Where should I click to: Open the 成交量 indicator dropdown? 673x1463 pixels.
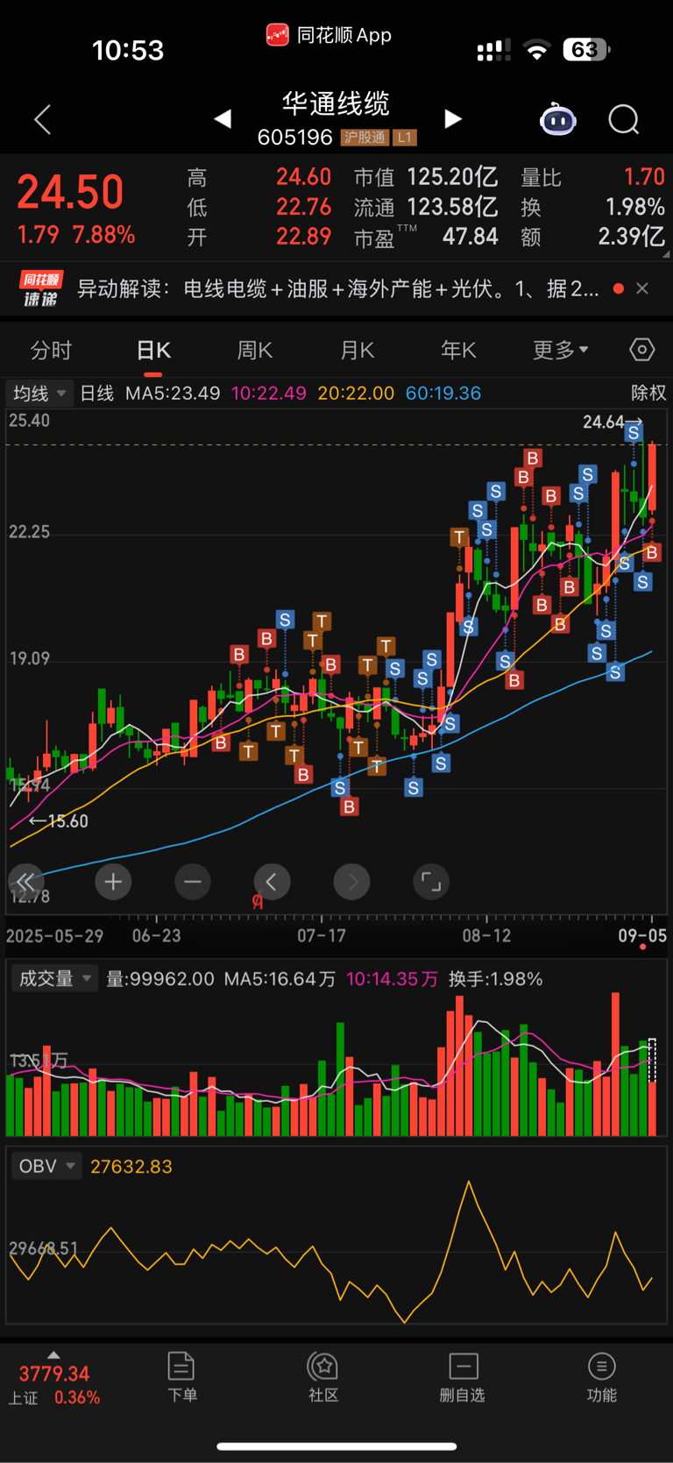(x=55, y=978)
